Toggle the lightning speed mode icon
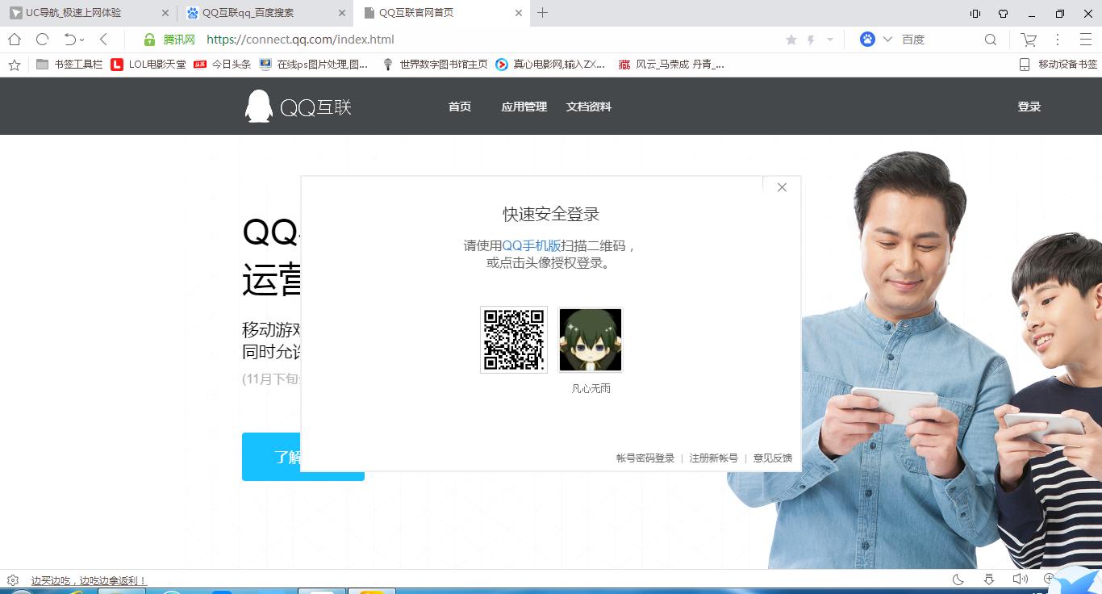This screenshot has height=594, width=1102. pos(811,39)
